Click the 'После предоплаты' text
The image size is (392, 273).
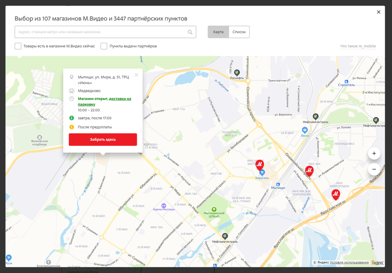pyautogui.click(x=95, y=127)
